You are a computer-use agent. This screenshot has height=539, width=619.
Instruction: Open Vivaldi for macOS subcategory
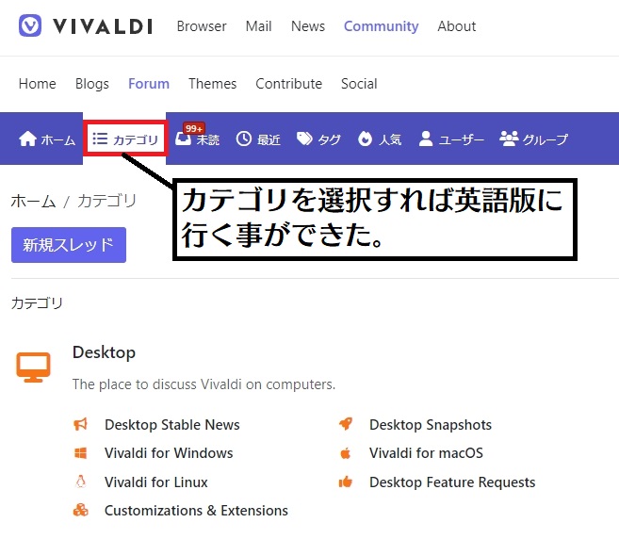click(x=426, y=453)
